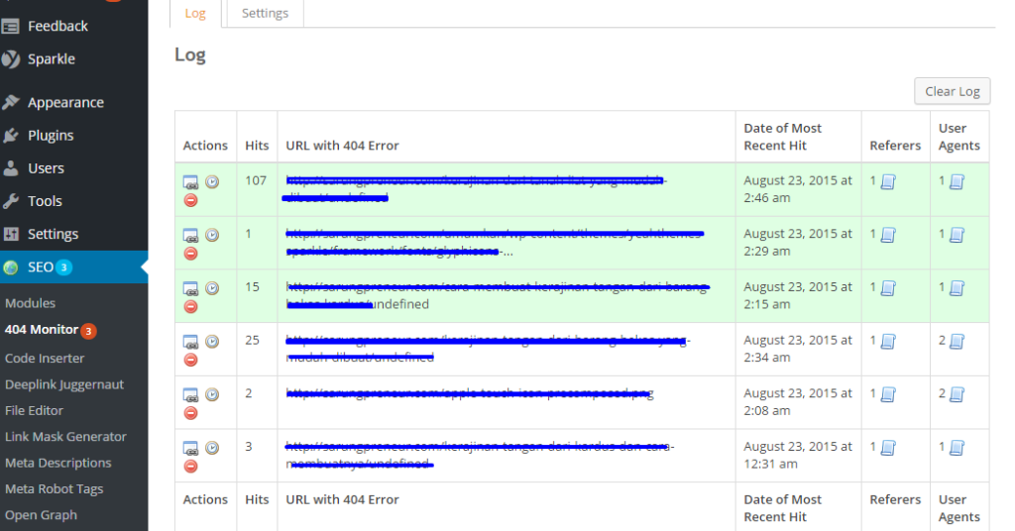Viewport: 1015px width, 531px height.
Task: Show user agents list for the 2:34 am row
Action: (957, 341)
